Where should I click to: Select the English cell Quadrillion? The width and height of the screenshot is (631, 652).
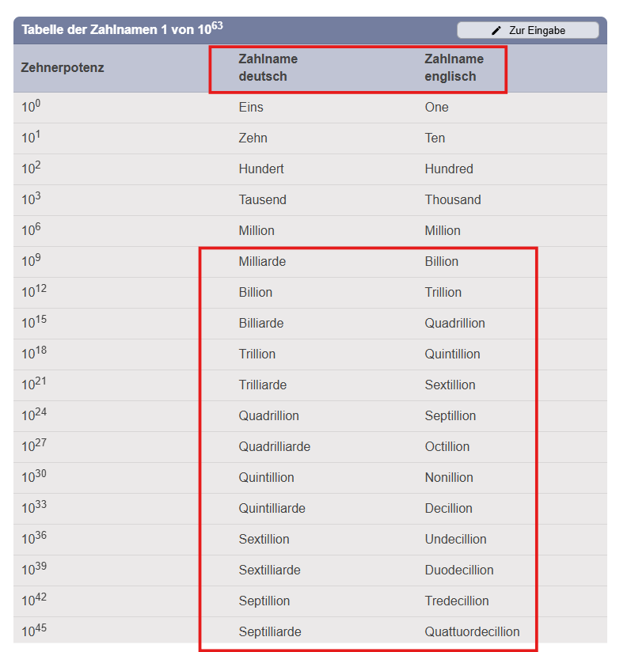(x=454, y=323)
